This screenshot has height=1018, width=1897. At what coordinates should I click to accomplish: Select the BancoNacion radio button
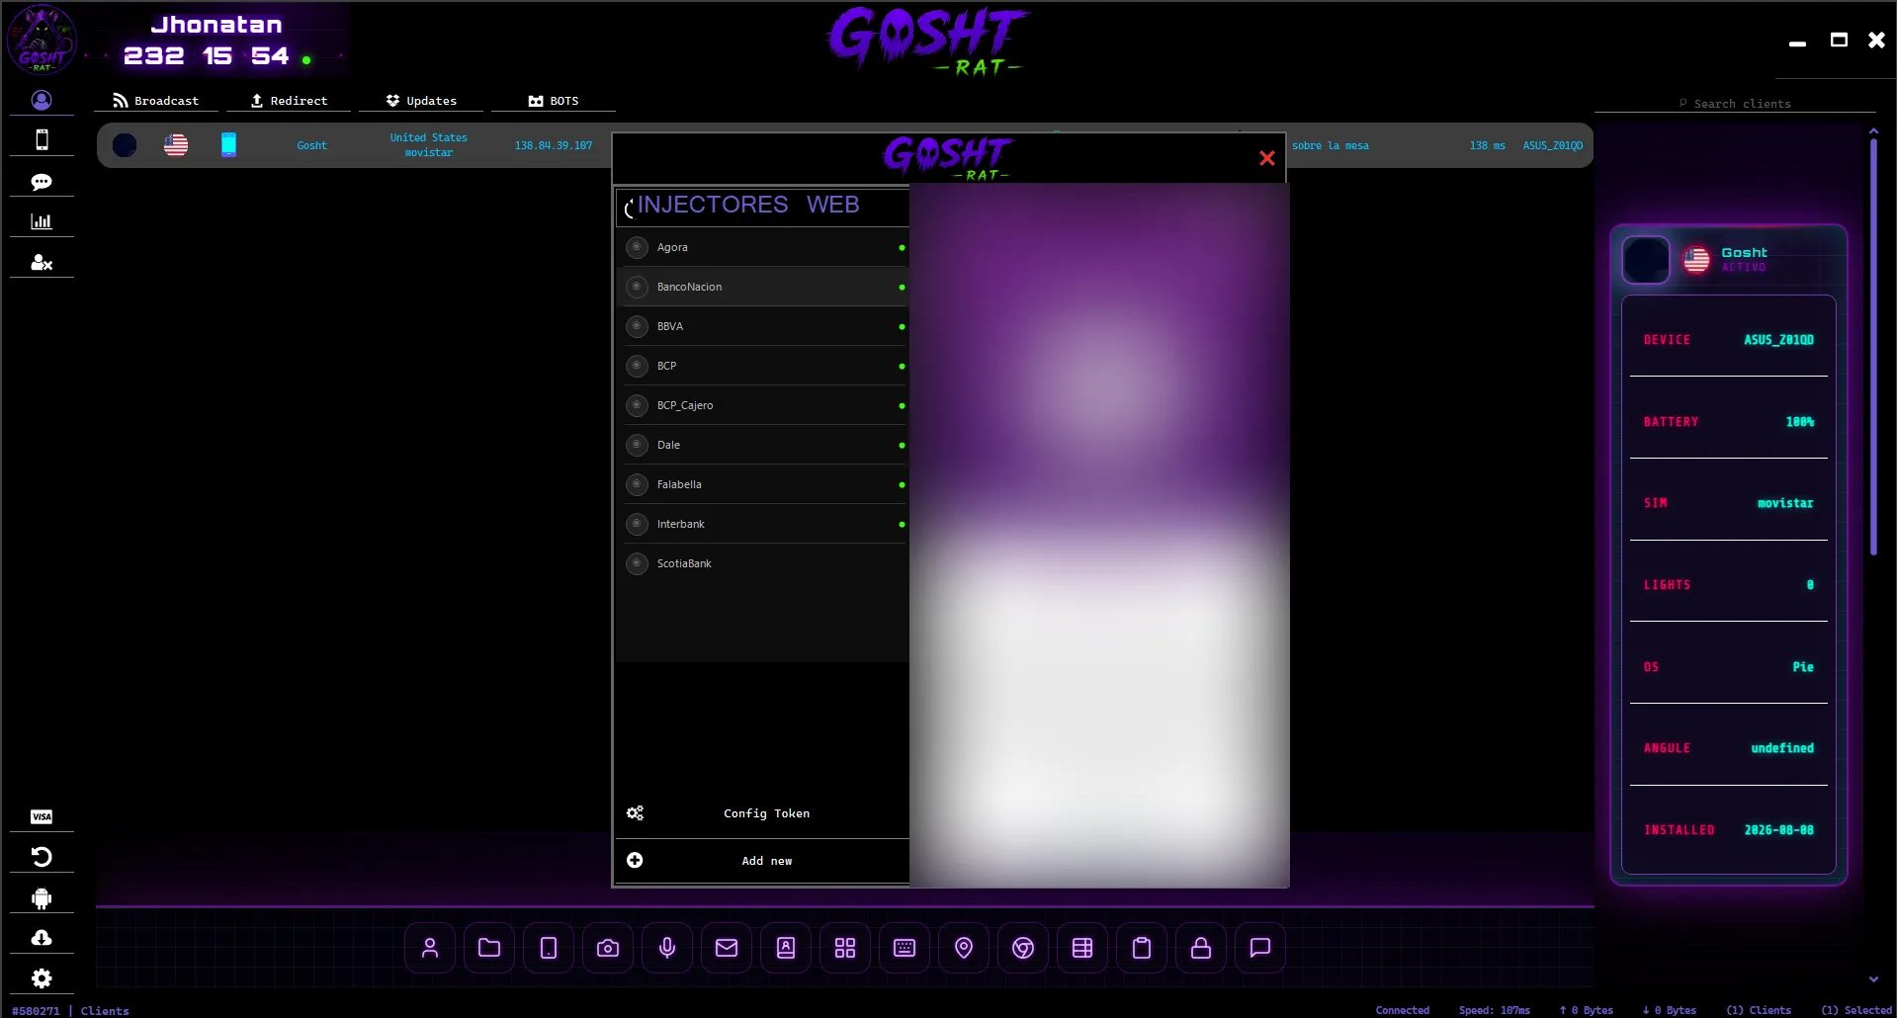click(x=637, y=287)
